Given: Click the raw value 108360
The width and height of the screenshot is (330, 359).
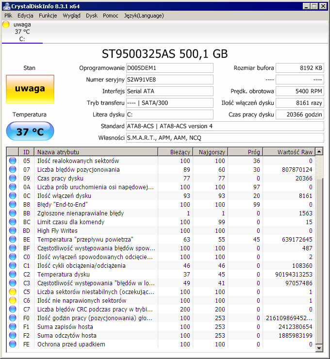Looking at the screenshot, I should [302, 265].
